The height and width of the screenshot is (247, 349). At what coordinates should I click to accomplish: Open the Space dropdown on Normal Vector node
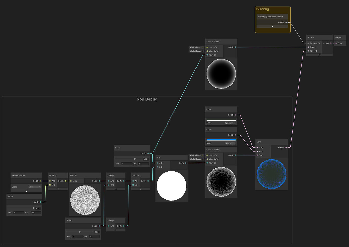34,187
